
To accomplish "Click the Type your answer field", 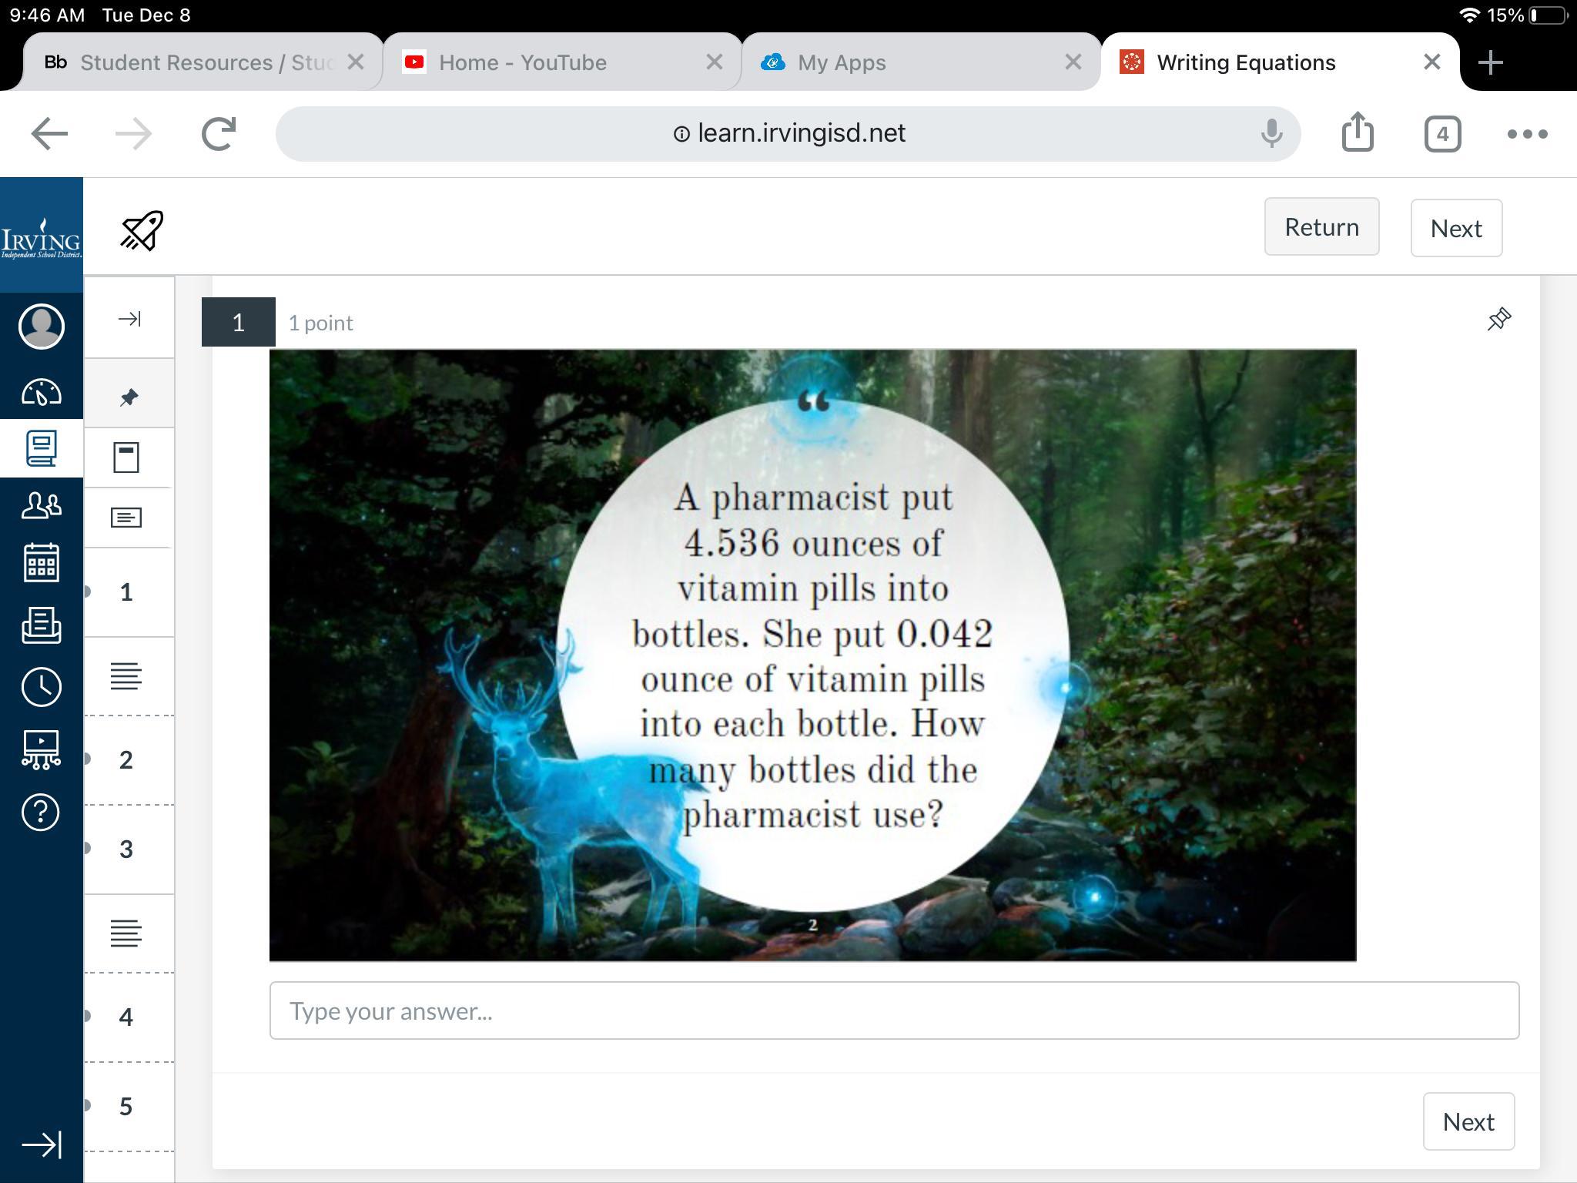I will tap(893, 1010).
